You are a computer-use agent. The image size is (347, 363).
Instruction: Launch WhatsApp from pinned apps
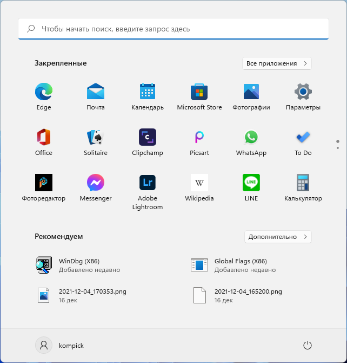tap(251, 142)
